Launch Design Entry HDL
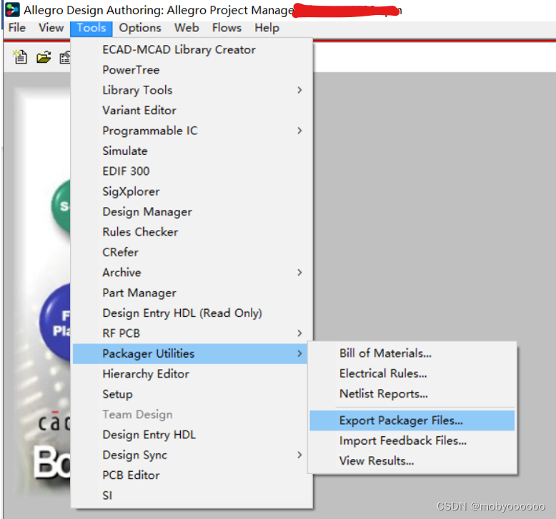Screen dimensions: 556x519 [x=192, y=435]
